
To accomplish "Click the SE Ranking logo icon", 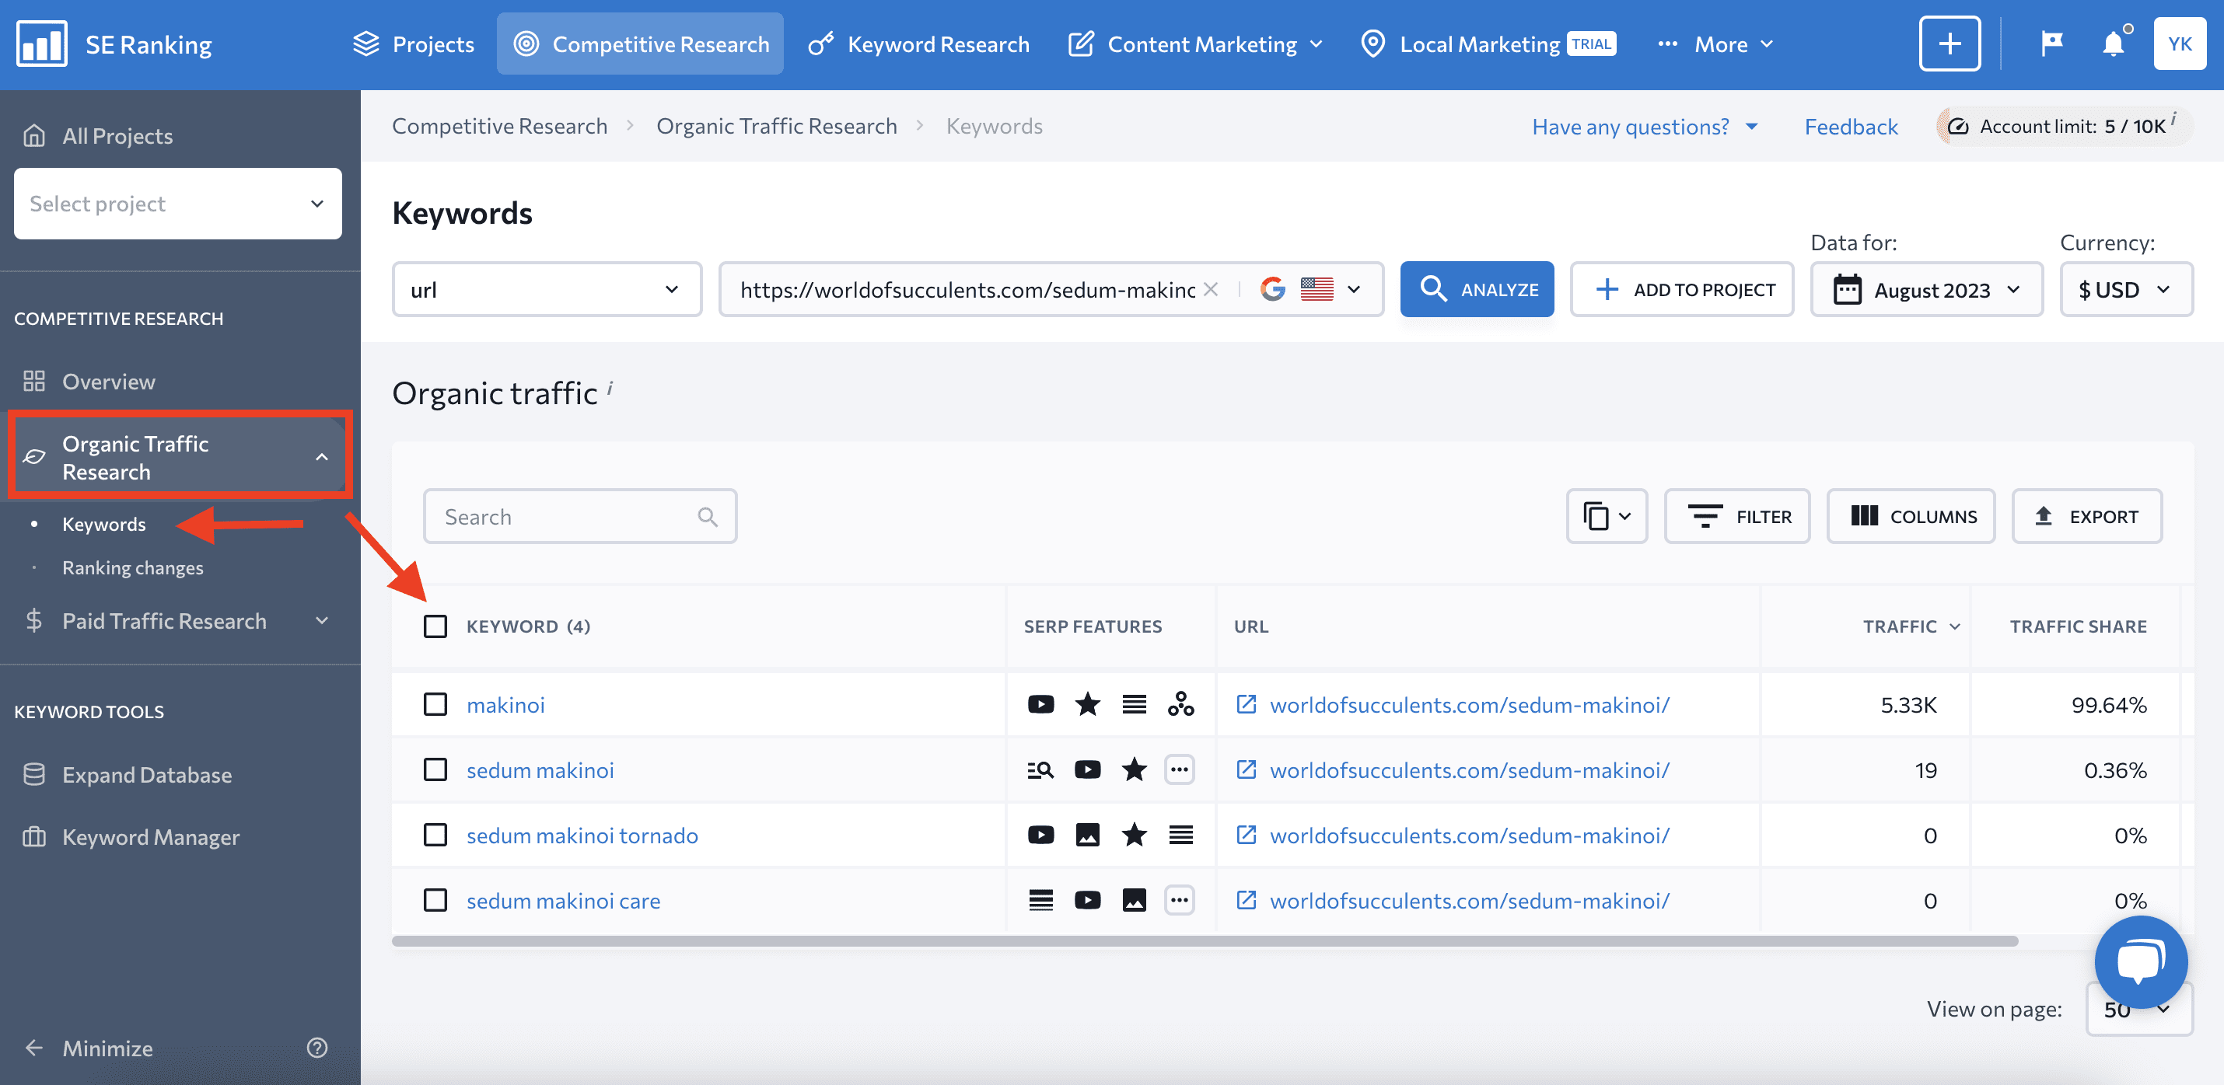I will (41, 44).
